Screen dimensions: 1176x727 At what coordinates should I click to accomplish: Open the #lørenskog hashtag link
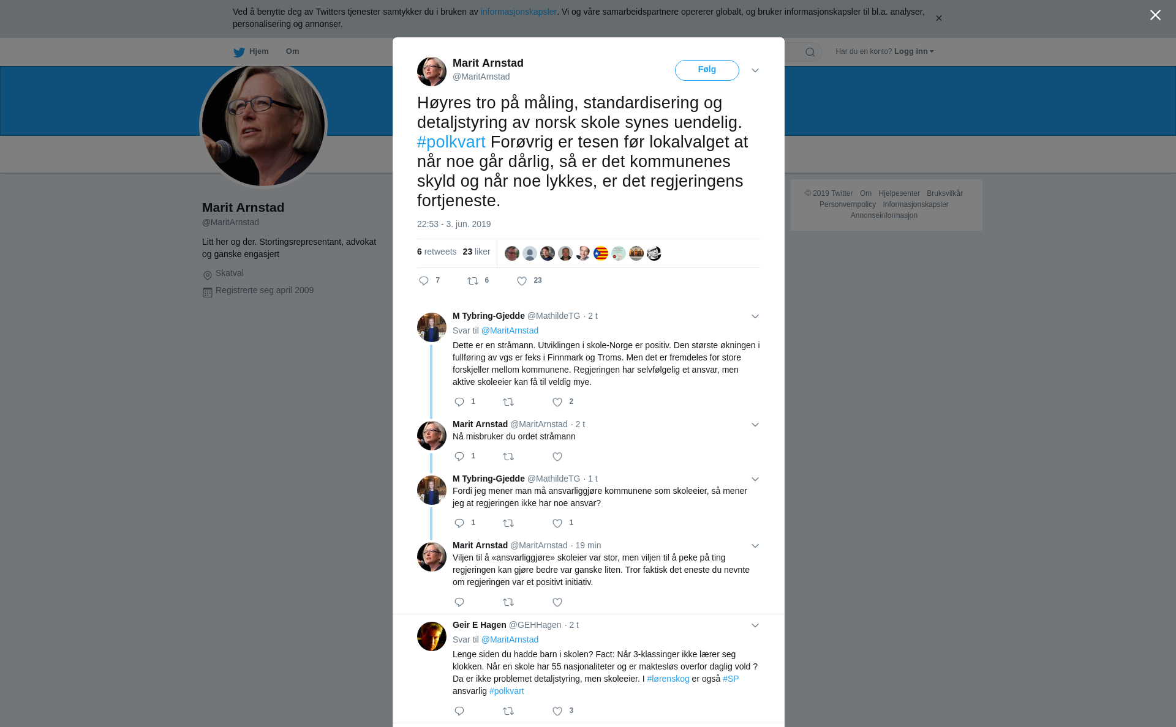point(668,679)
